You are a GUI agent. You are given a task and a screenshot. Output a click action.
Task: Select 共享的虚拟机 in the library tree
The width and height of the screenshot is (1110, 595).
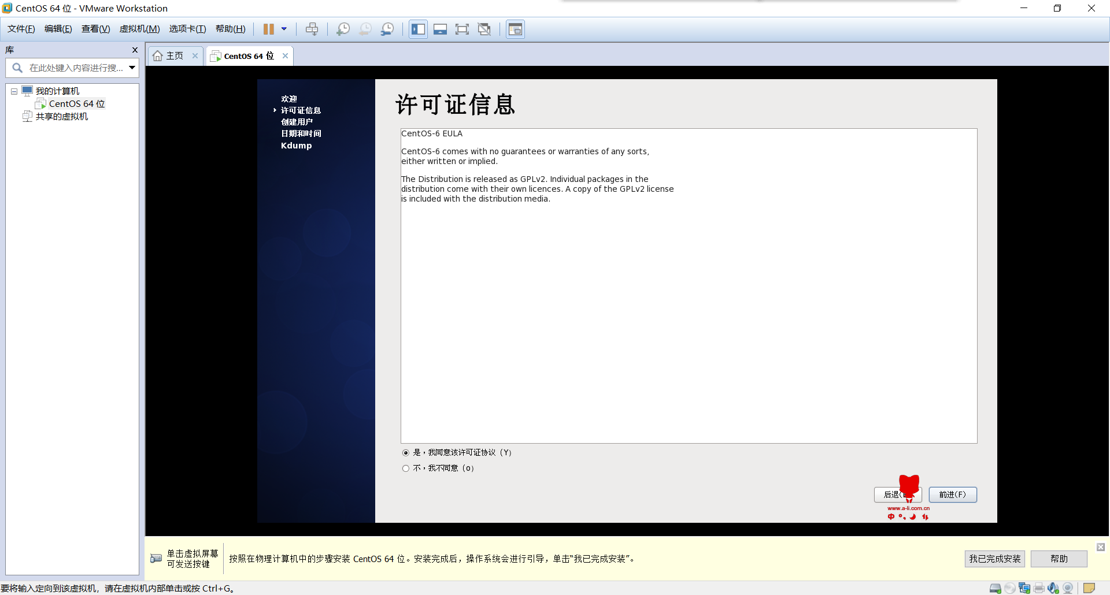tap(62, 117)
